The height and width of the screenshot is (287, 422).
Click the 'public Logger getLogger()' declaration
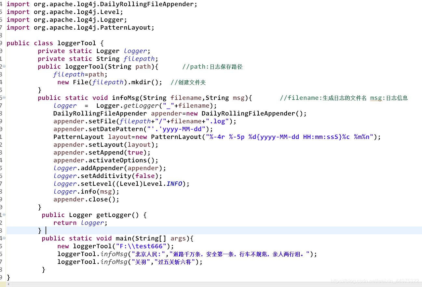pos(94,215)
